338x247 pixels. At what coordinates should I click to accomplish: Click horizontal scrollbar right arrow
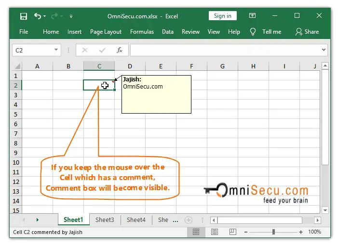[x=317, y=220]
